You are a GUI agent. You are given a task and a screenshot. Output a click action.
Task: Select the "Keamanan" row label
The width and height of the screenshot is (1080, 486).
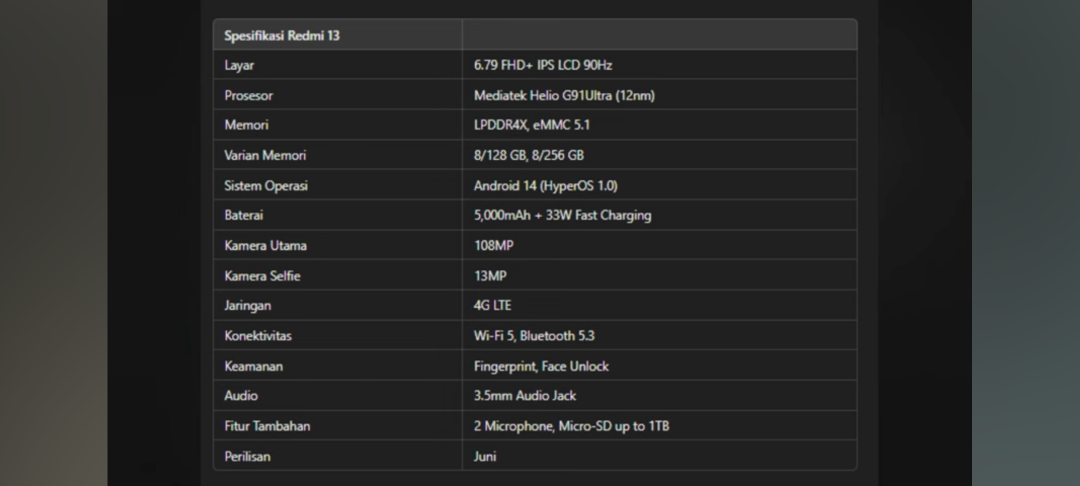click(254, 366)
